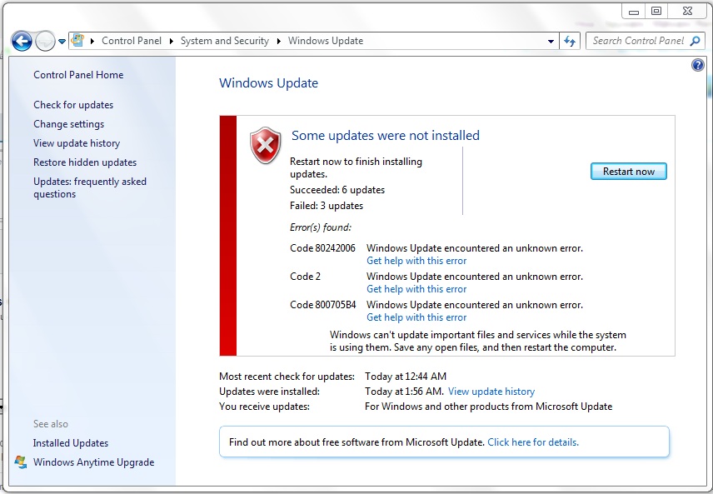713x494 pixels.
Task: Open the address bar history dropdown
Action: (551, 42)
